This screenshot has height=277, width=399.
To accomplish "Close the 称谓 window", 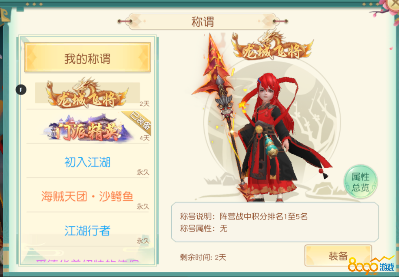I will click(x=393, y=4).
